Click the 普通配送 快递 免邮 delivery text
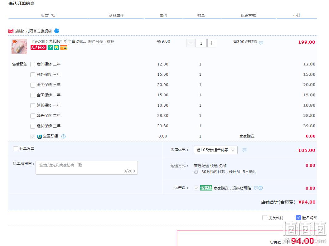The width and height of the screenshot is (329, 246). click(210, 166)
